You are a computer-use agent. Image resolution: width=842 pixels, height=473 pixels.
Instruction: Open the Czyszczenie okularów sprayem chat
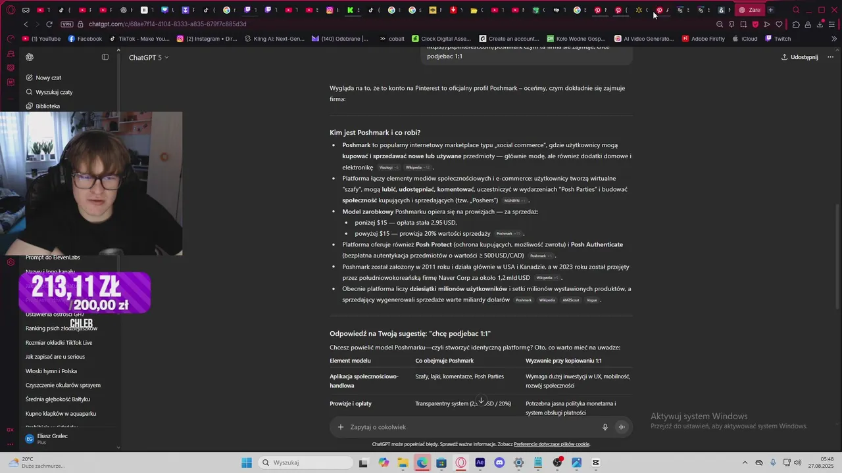click(62, 386)
